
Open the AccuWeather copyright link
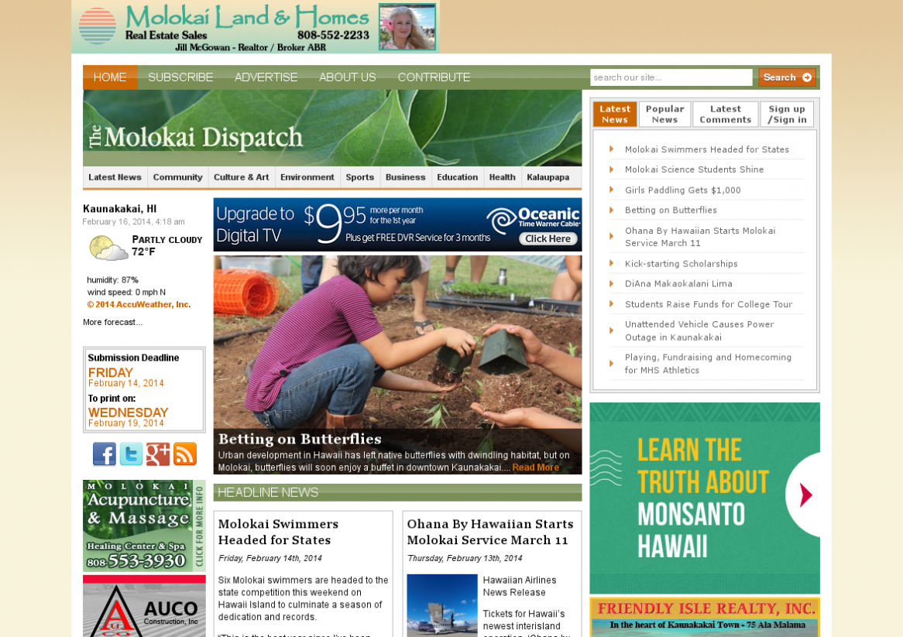(139, 304)
